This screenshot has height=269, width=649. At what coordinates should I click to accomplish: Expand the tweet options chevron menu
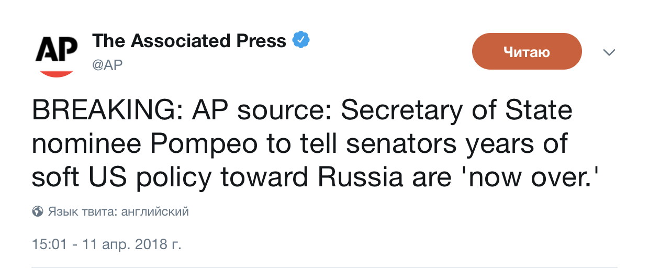[x=609, y=52]
